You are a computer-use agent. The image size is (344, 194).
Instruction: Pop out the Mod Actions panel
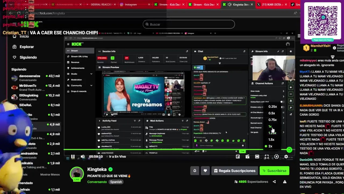187,121
